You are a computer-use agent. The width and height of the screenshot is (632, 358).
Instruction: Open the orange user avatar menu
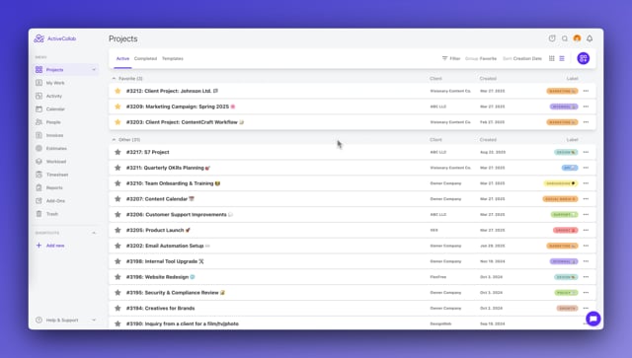pyautogui.click(x=577, y=38)
